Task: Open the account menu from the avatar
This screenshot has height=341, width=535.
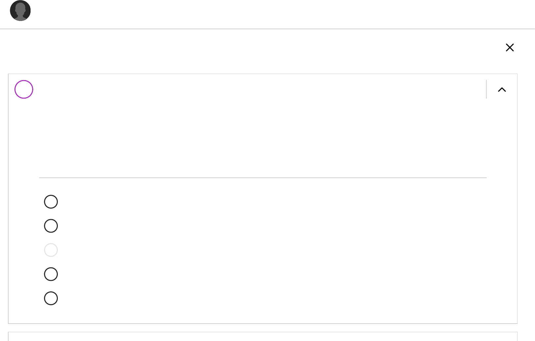Action: coord(20,11)
